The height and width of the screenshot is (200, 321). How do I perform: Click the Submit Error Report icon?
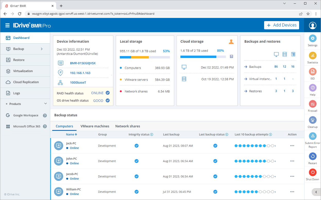312,136
